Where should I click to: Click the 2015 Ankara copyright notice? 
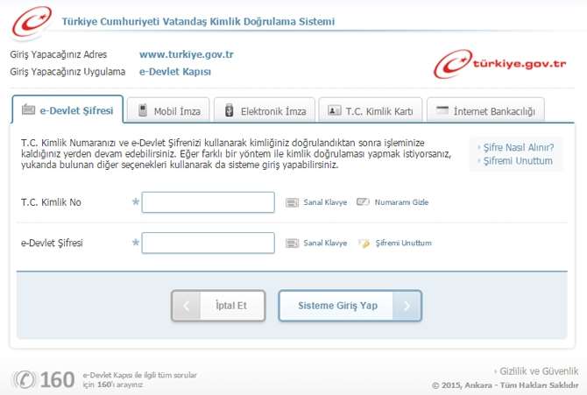[x=505, y=385]
